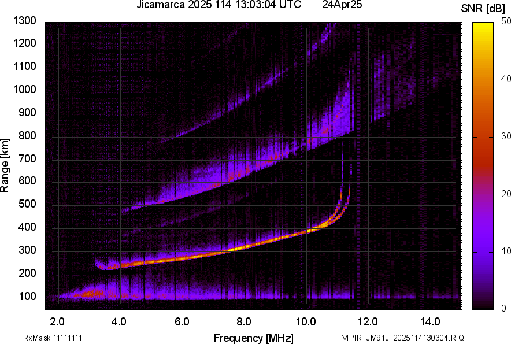Image resolution: width=511 pixels, height=344 pixels.
Task: Click the frequency tick label '2.0'
Action: 58,322
